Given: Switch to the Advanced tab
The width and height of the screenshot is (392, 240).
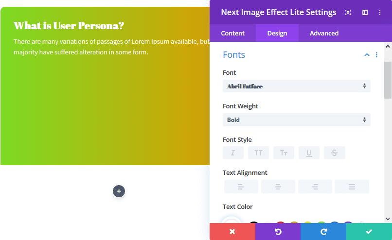Looking at the screenshot, I should pyautogui.click(x=324, y=33).
